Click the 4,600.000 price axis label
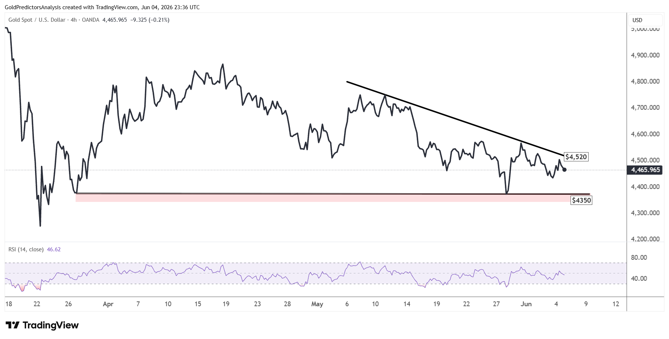Screen dimensions: 669x339 click(x=645, y=134)
